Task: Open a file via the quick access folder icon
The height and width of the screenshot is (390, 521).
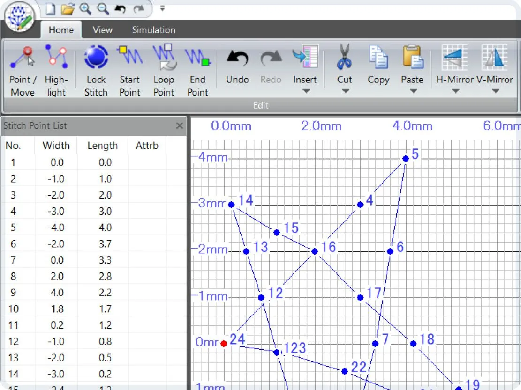Action: [x=67, y=8]
